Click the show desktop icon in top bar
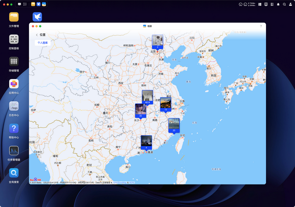This screenshot has width=295, height=207. (19, 4)
